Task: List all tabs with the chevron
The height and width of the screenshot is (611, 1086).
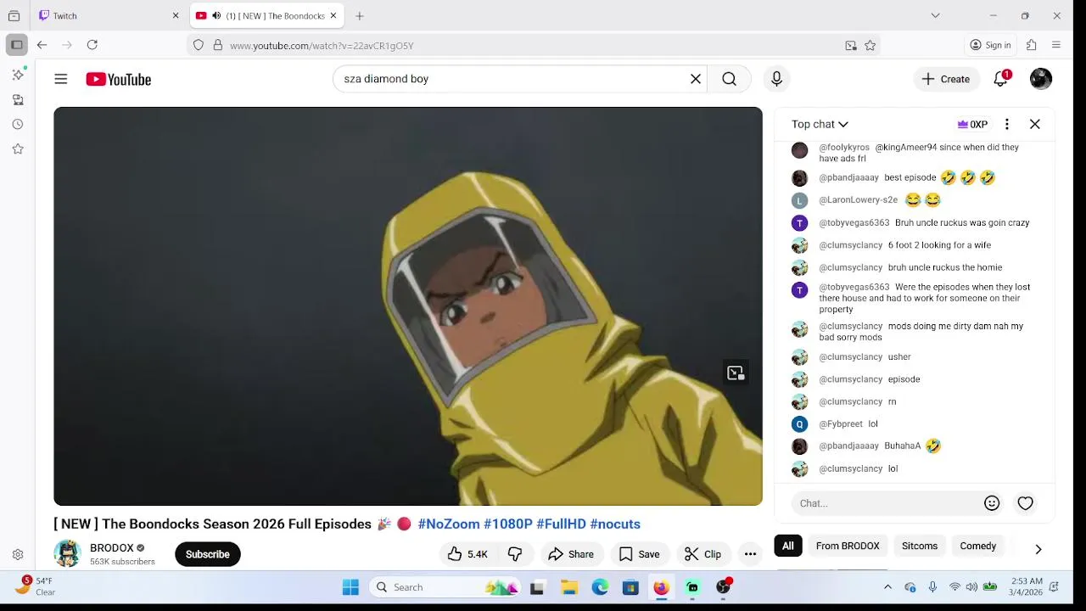Action: click(x=935, y=15)
